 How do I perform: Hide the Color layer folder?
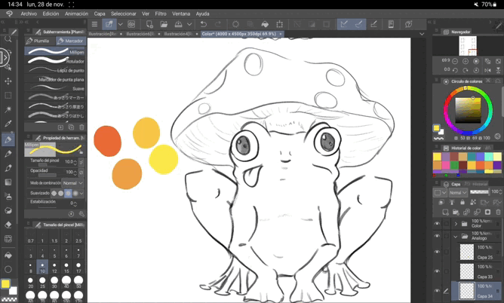[x=437, y=224]
